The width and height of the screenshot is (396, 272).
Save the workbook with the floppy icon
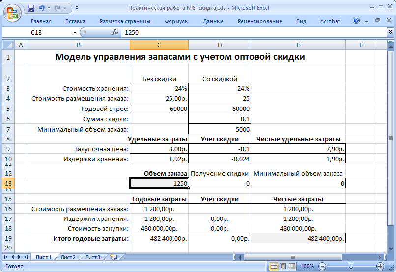pyautogui.click(x=31, y=8)
